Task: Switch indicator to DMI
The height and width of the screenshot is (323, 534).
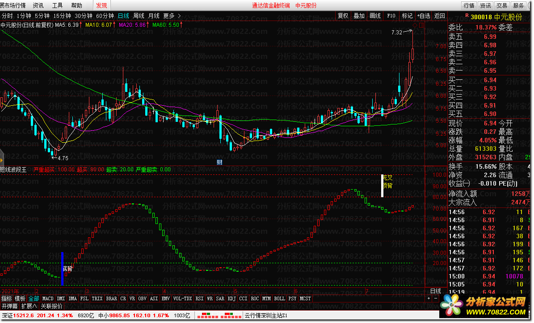Action: pyautogui.click(x=61, y=298)
